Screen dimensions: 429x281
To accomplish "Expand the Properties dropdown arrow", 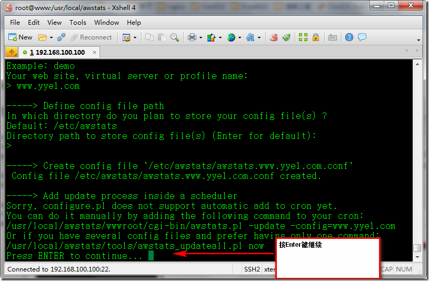I will [135, 37].
